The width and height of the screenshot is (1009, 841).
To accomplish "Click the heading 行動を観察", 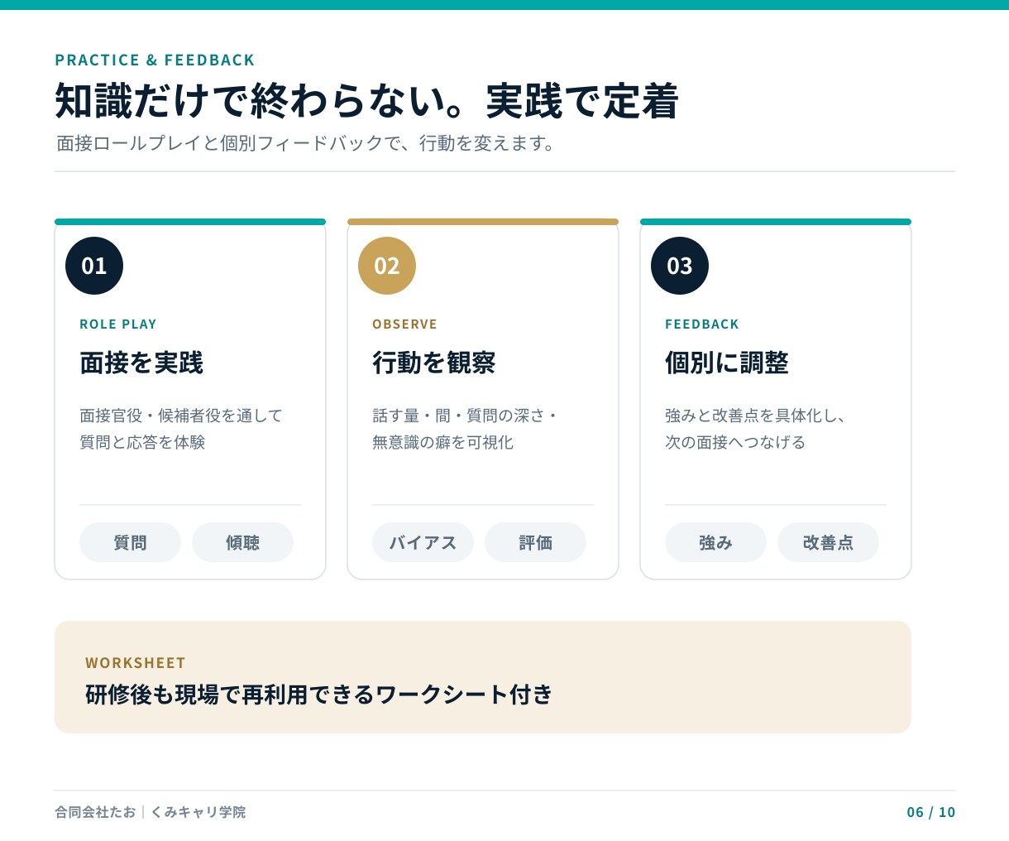I will [x=434, y=363].
